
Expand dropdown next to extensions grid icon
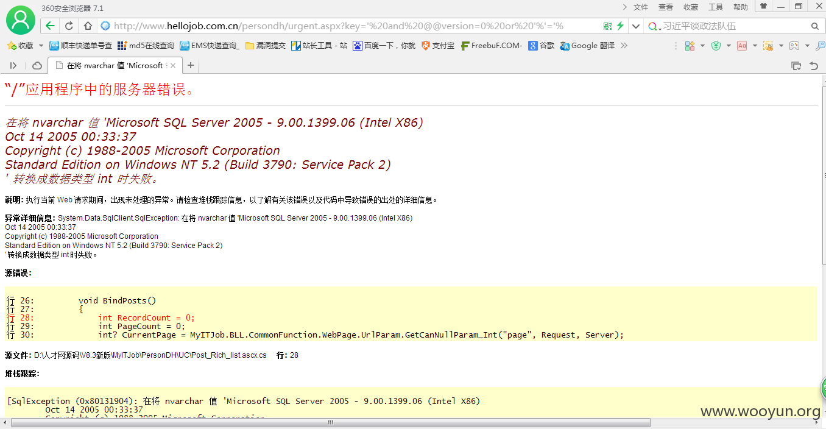tap(702, 46)
